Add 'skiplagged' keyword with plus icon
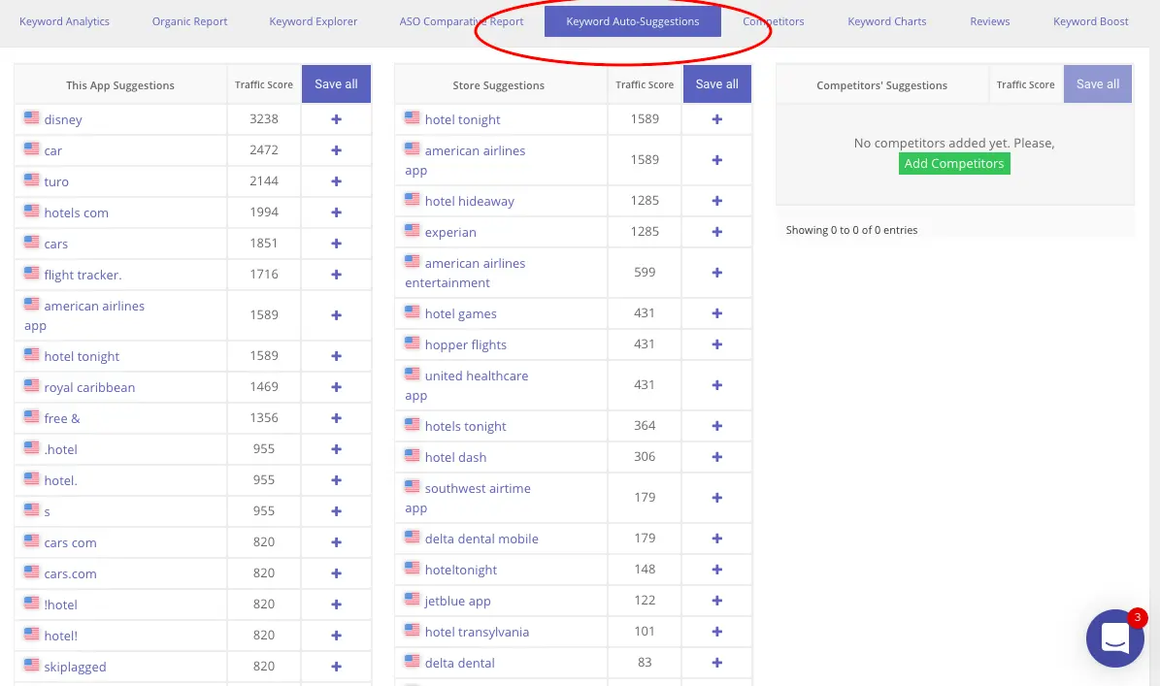 coord(336,666)
